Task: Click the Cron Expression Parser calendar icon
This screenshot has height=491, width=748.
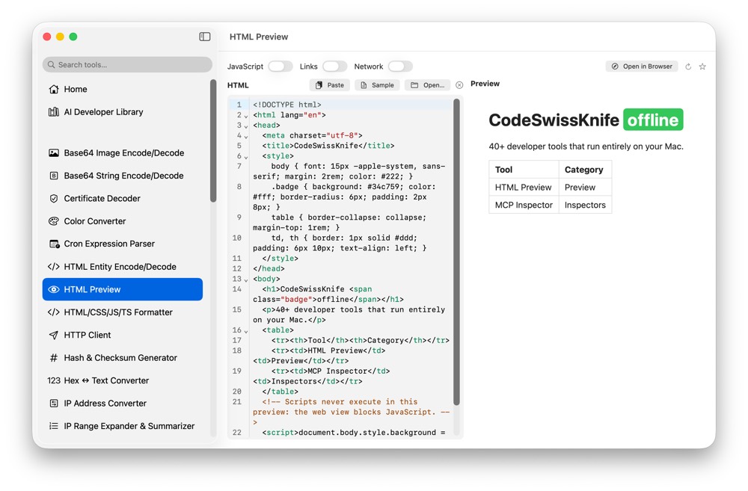Action: [x=54, y=244]
